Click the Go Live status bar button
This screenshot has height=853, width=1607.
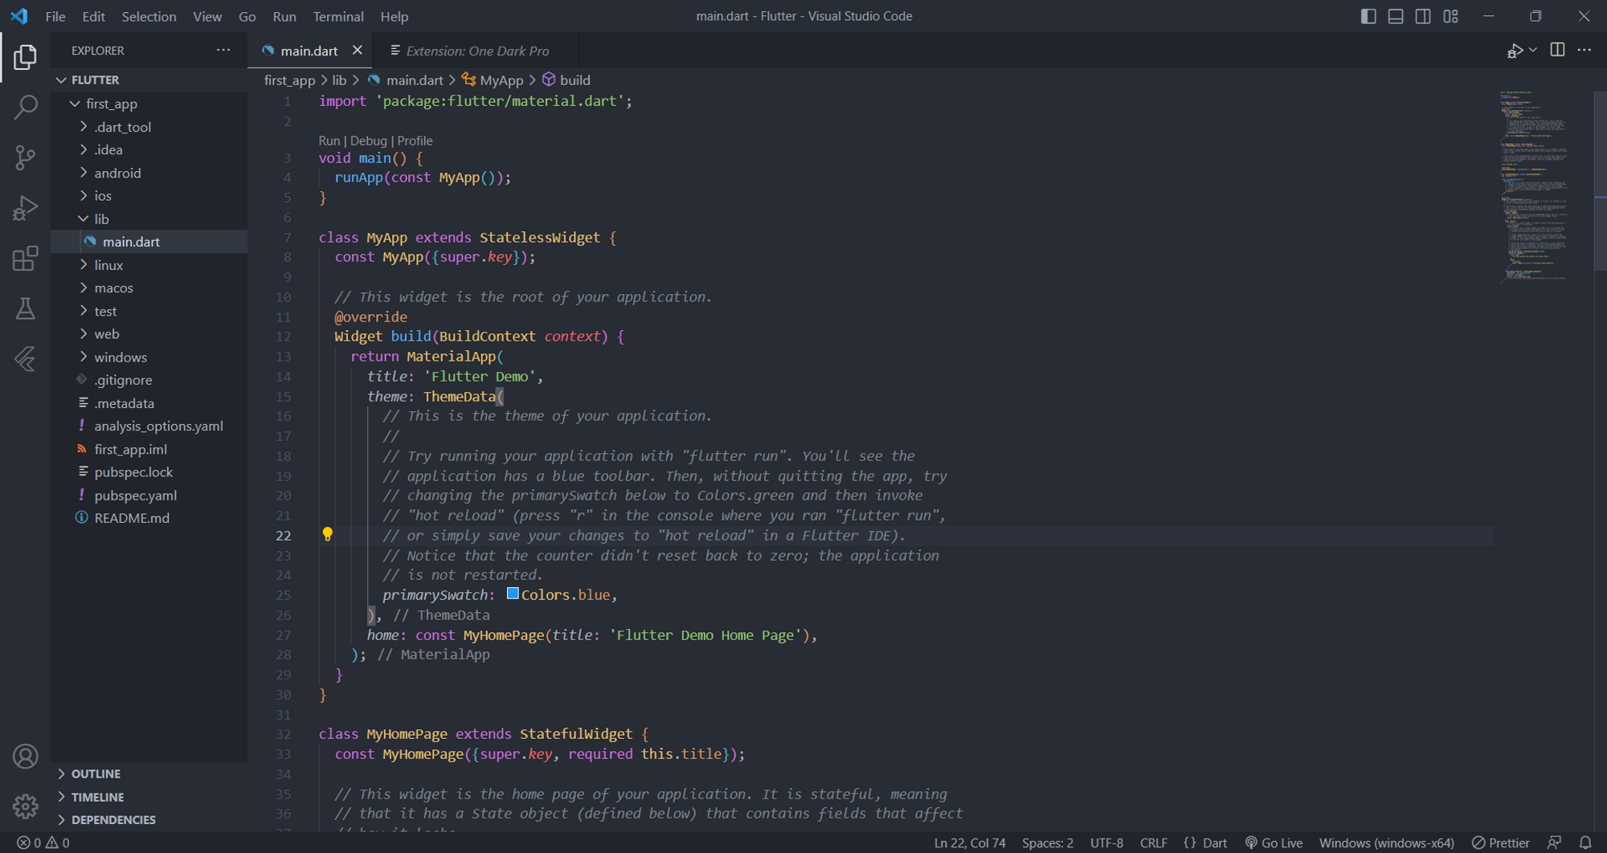1274,843
